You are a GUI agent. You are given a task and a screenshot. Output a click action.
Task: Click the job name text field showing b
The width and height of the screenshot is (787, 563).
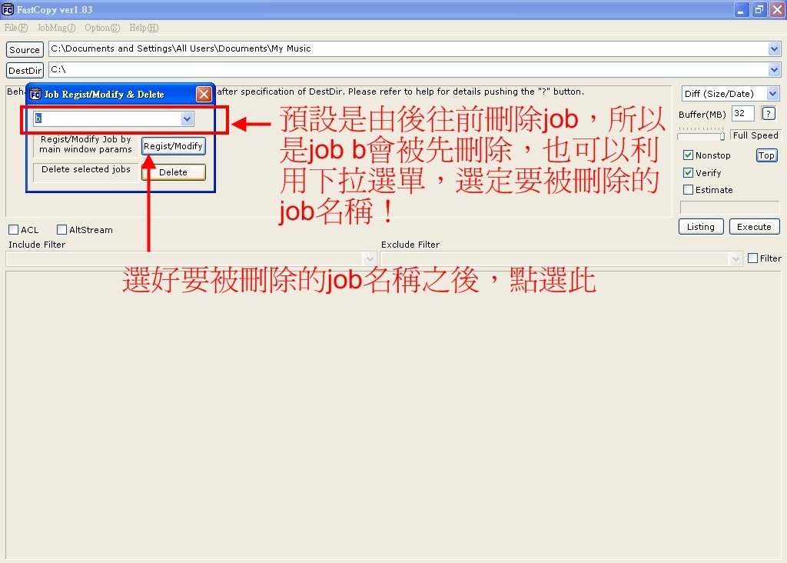pyautogui.click(x=108, y=119)
